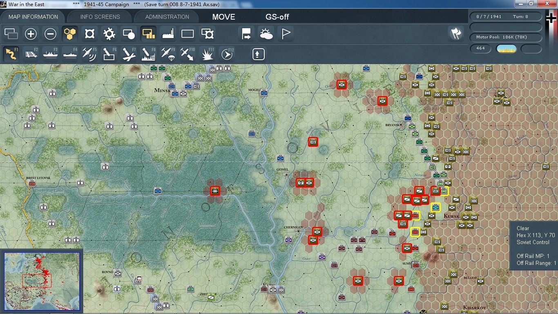Toggle the four-cornered ring map overlay

89,34
